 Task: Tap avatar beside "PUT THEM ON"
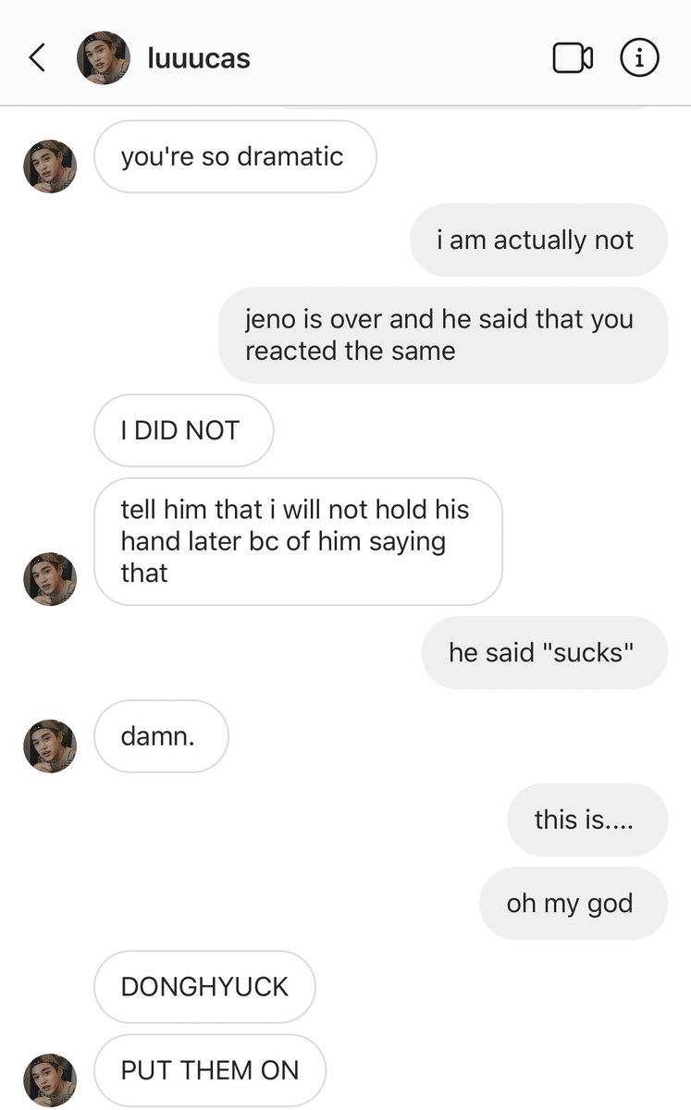[x=50, y=1079]
